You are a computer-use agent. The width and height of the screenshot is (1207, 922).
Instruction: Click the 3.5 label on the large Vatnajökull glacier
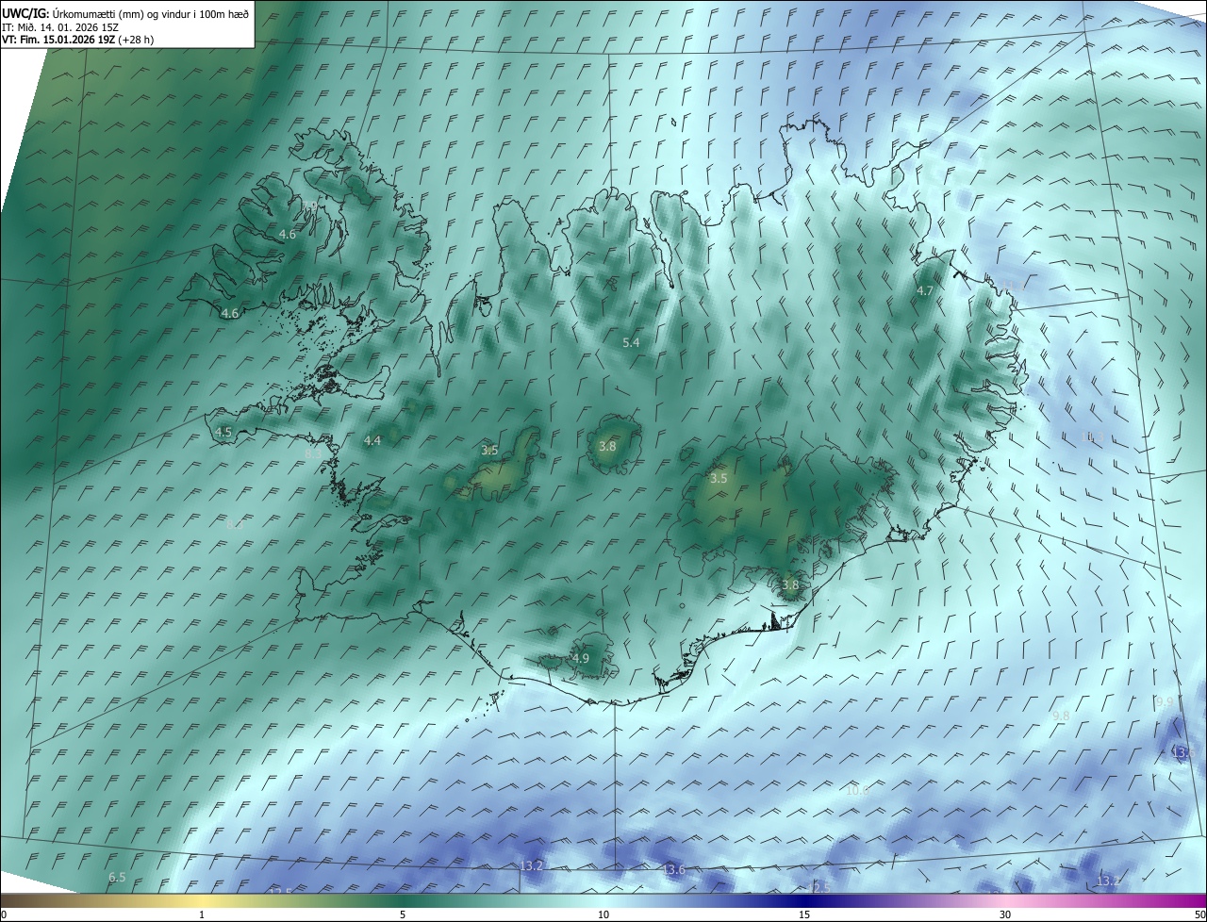tap(719, 479)
